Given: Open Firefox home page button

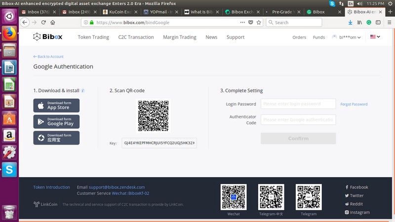Looking at the screenshot, I should coord(53,22).
